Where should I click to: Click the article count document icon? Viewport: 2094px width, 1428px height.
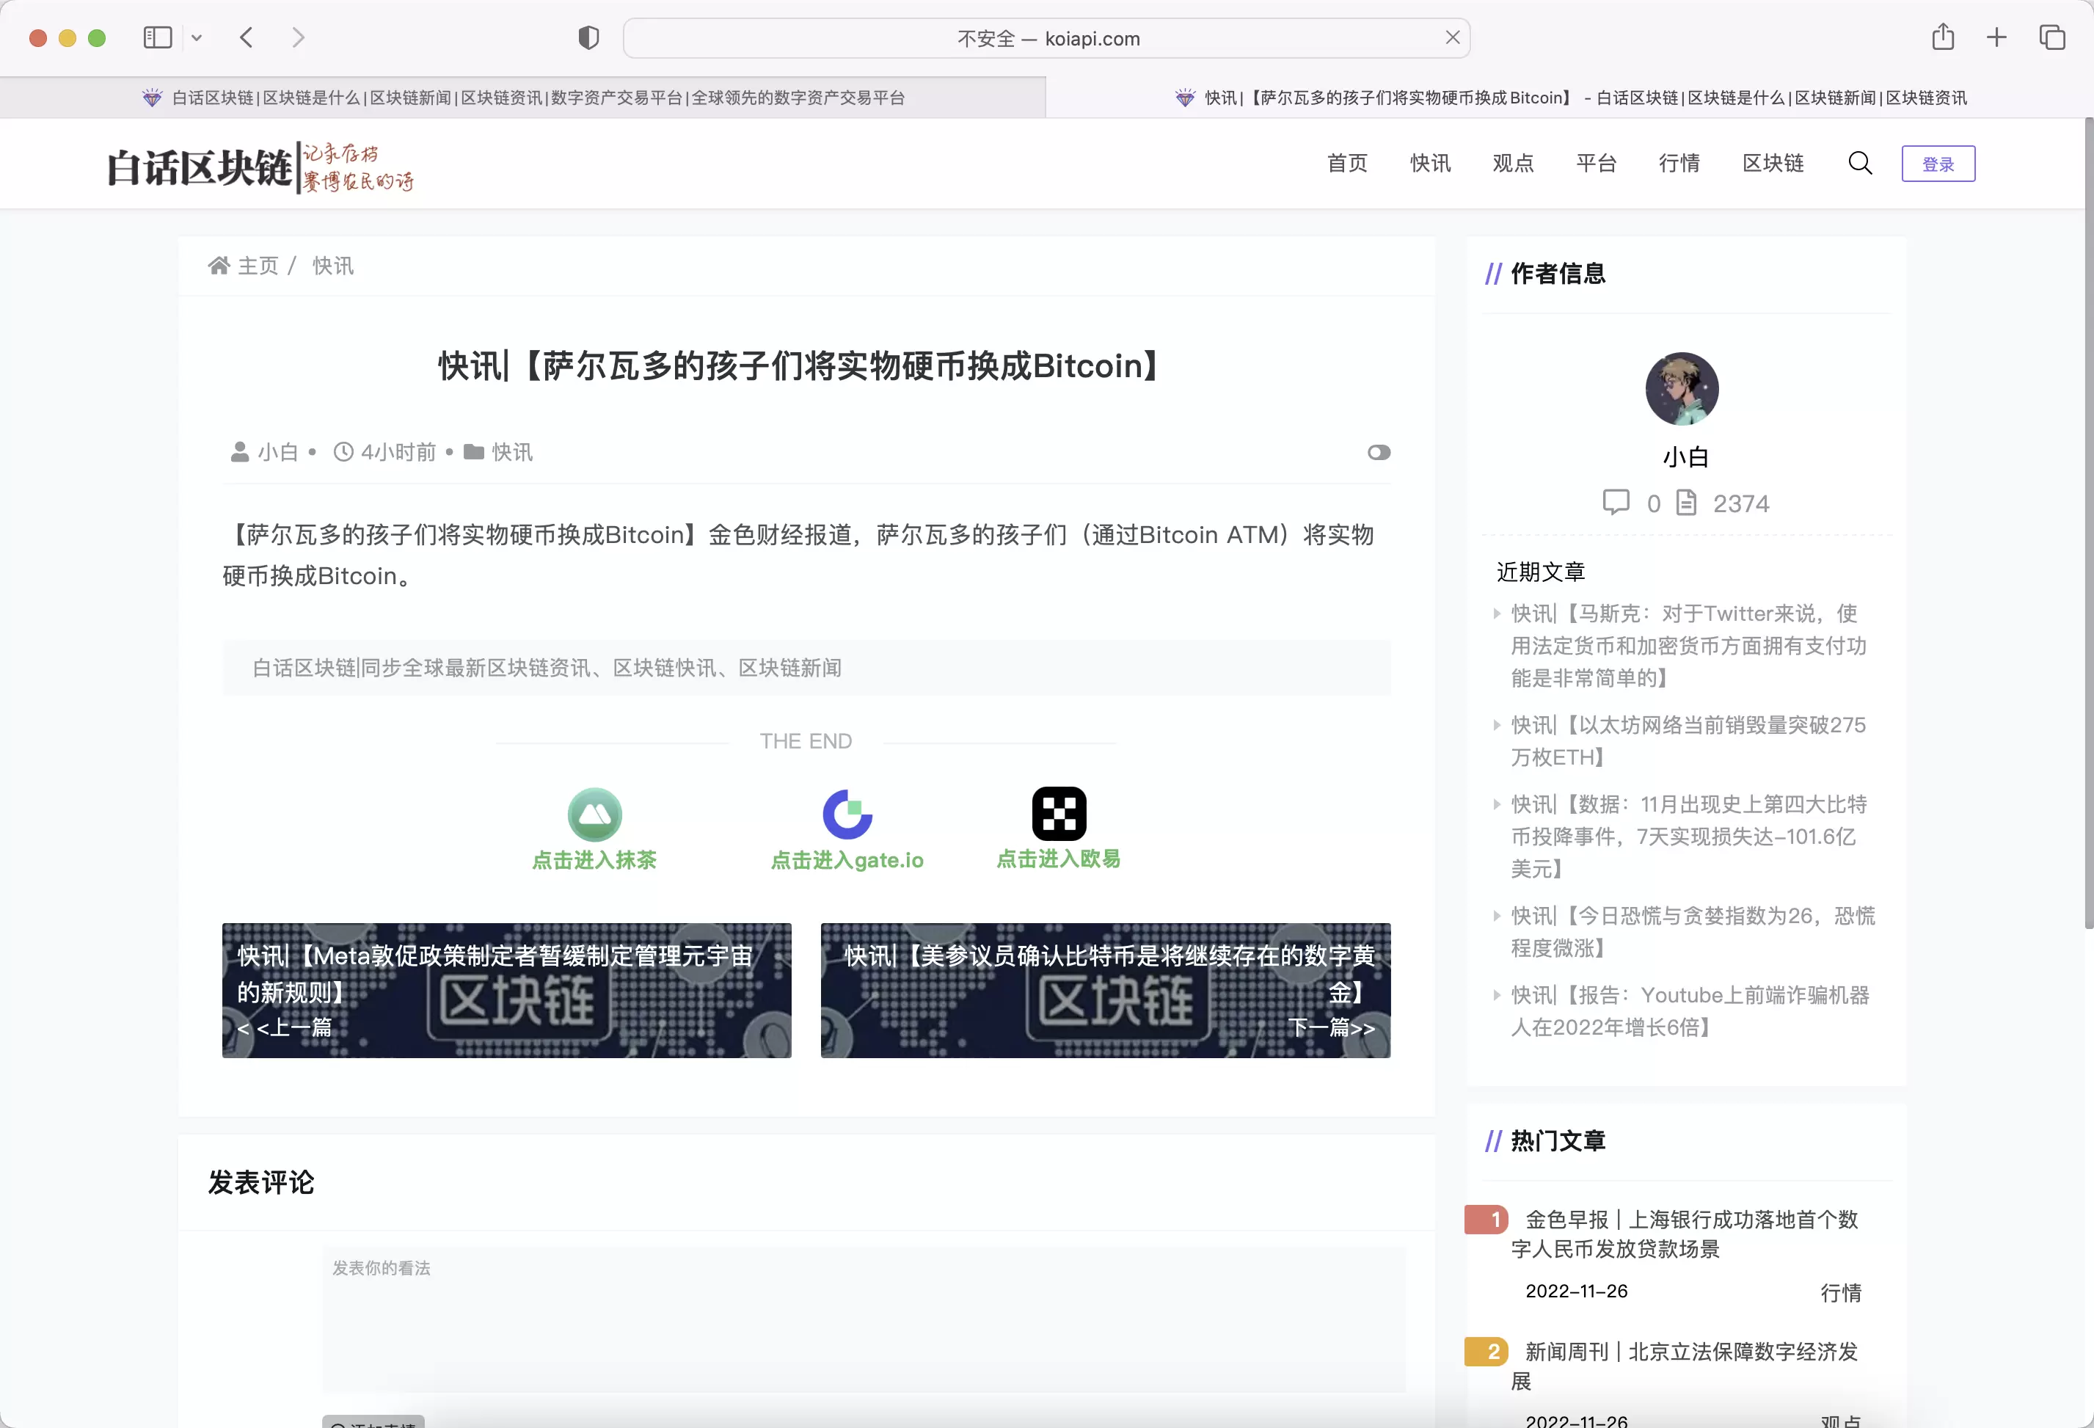point(1686,503)
